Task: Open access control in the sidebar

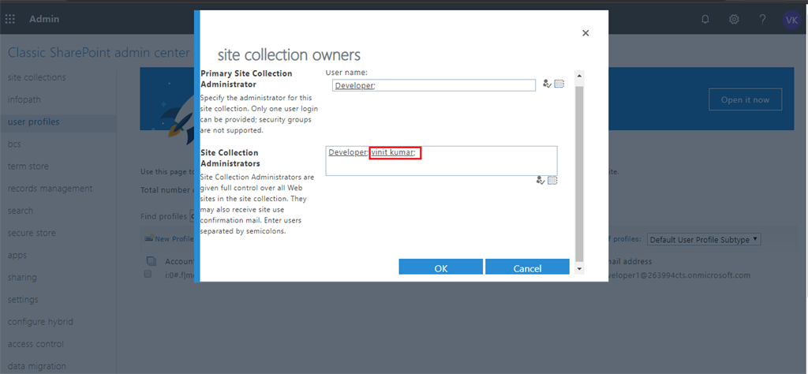Action: point(36,343)
